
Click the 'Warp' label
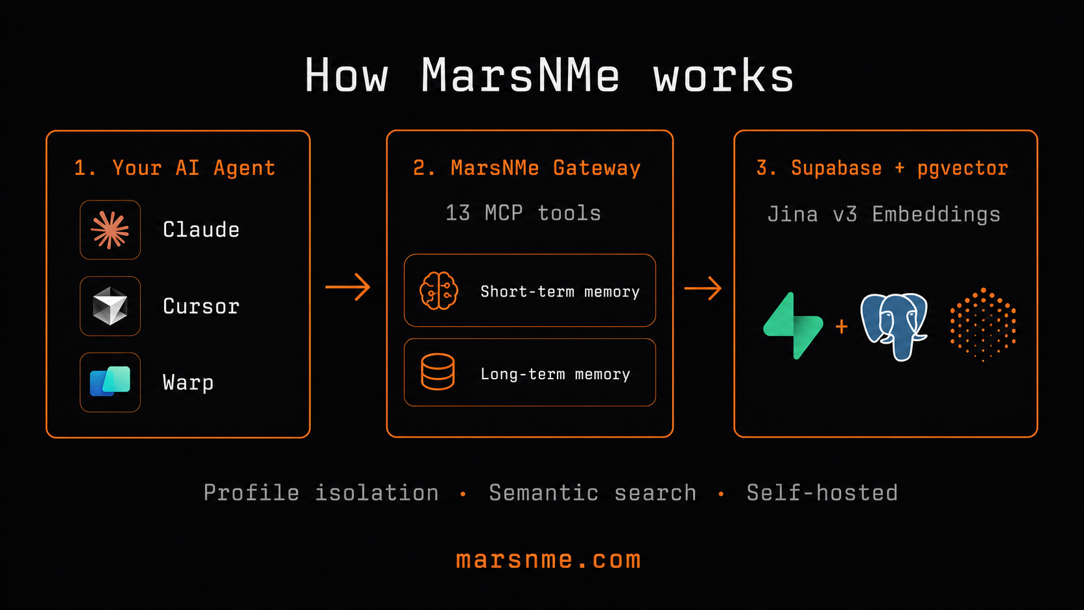click(188, 382)
